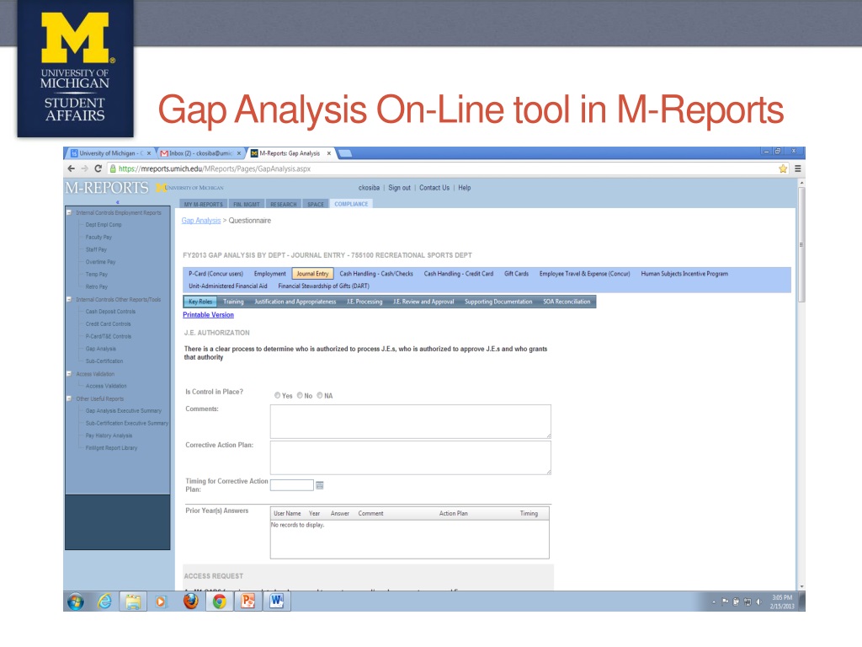Screen dimensions: 862x647
Task: Click the browser address bar URL
Action: 215,168
